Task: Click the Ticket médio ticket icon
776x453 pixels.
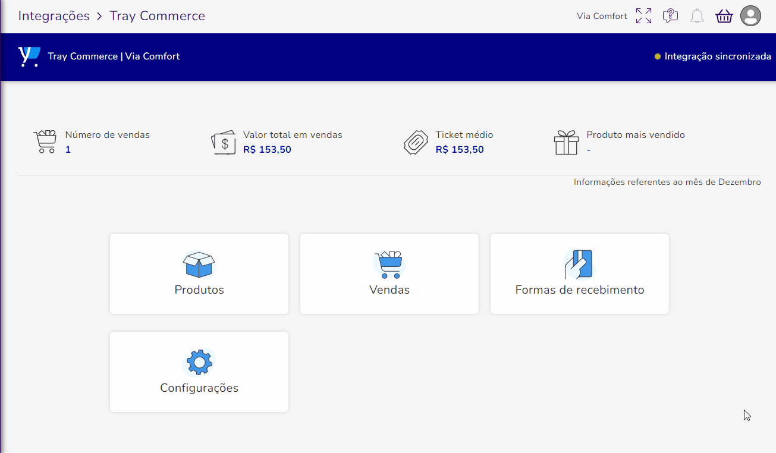Action: tap(416, 143)
